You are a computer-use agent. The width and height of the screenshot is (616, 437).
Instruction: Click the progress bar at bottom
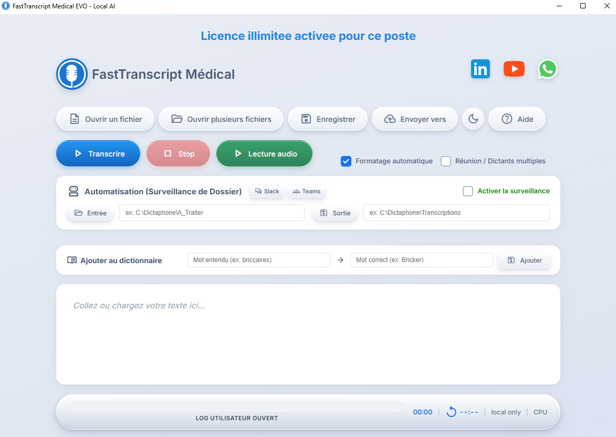coord(237,407)
